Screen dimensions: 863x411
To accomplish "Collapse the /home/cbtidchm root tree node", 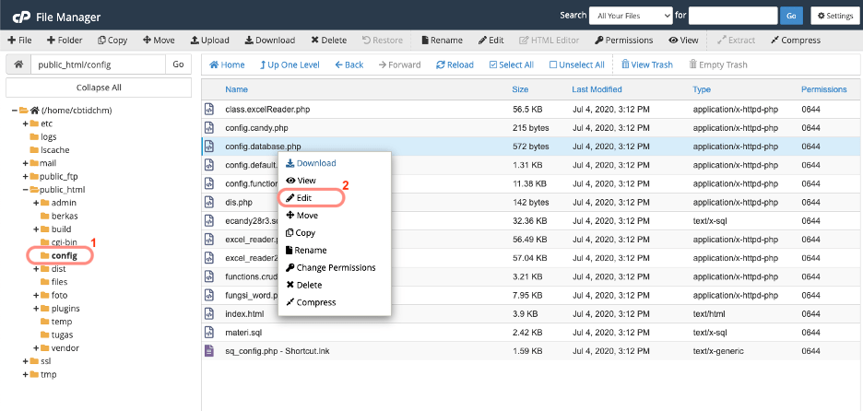I will point(15,110).
